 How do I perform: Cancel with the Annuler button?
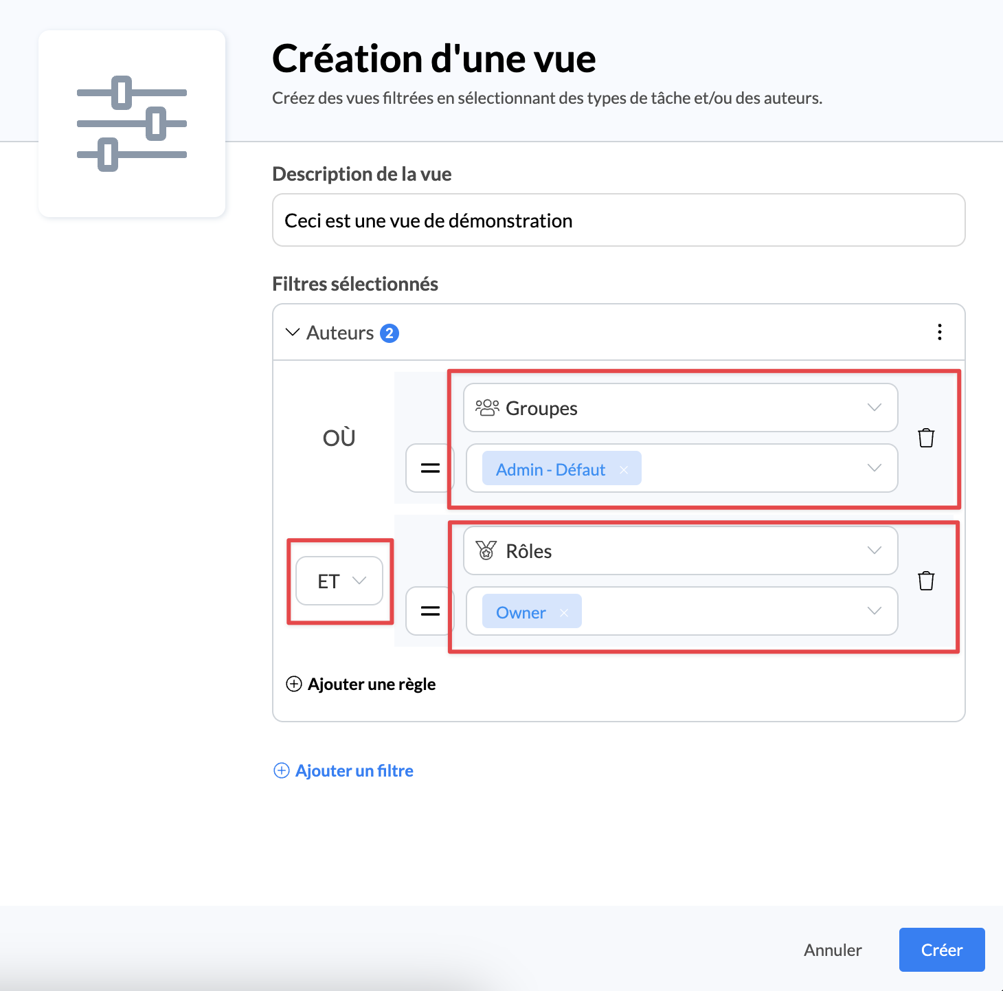[833, 950]
